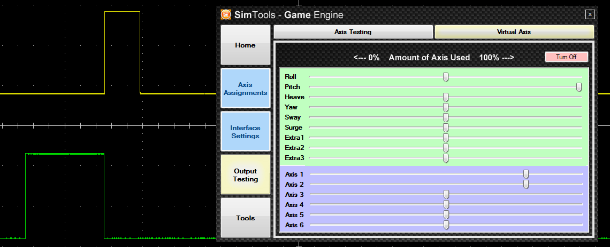
Task: Open the Tools section
Action: (246, 218)
